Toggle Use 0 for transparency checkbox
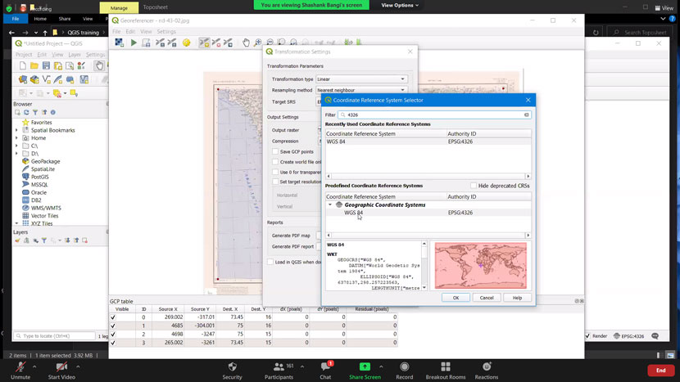680x382 pixels. tap(275, 172)
